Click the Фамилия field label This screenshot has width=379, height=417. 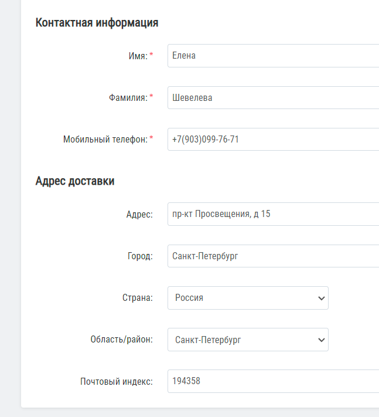pos(128,97)
